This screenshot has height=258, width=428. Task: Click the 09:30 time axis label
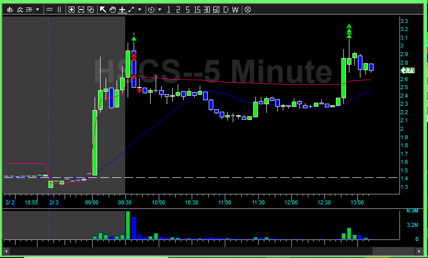[125, 202]
